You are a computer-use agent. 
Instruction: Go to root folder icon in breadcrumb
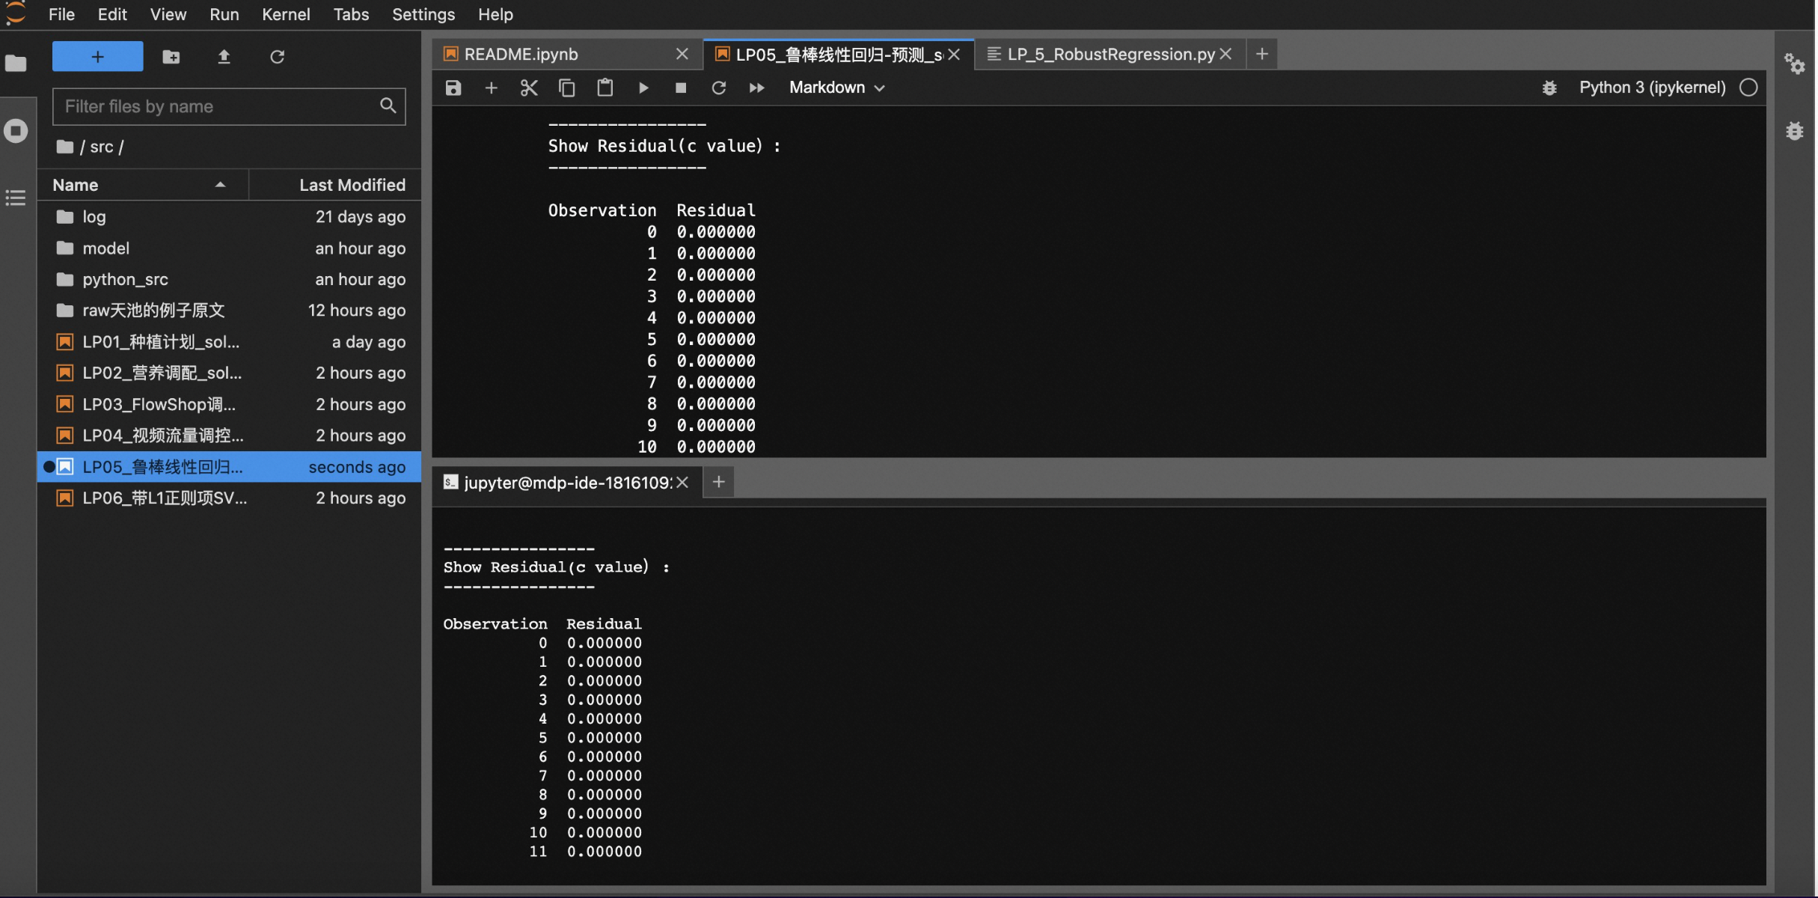[65, 147]
